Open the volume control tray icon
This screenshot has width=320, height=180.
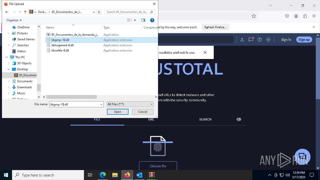(287, 175)
